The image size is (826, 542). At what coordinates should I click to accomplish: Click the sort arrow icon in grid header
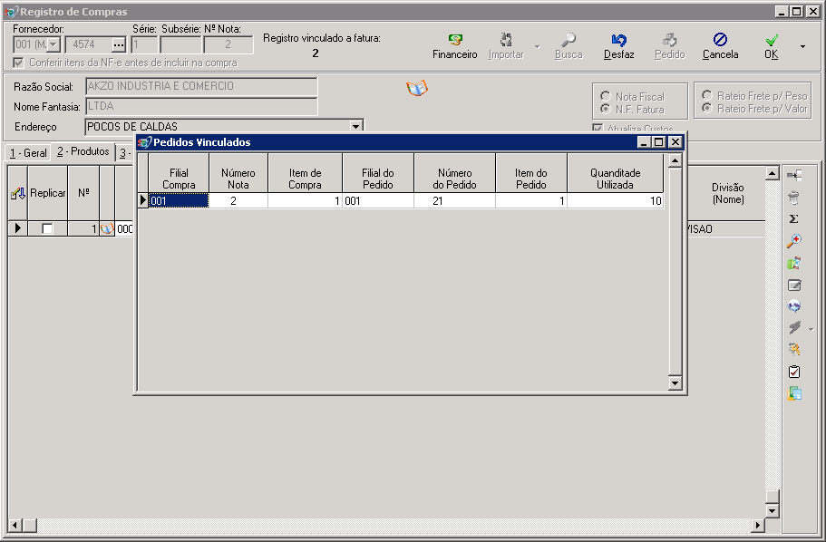point(18,193)
